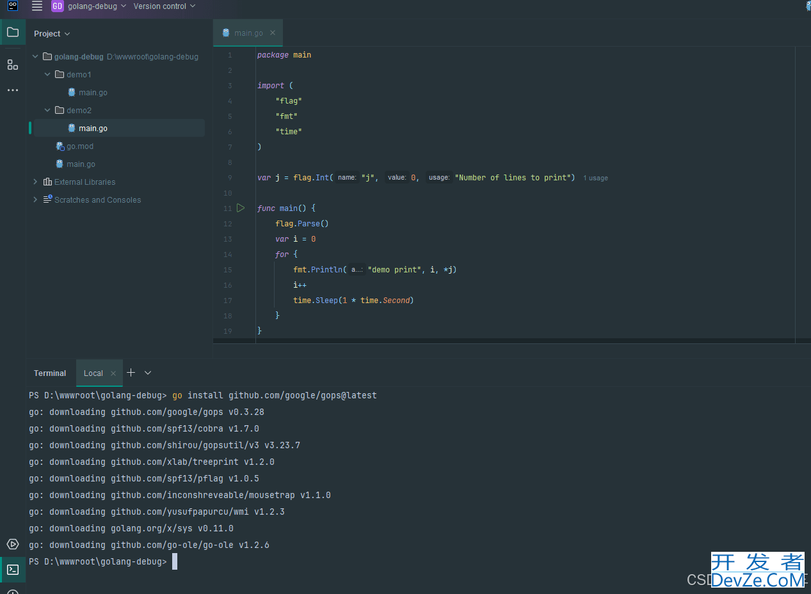Open root-level main.go file

coord(81,164)
